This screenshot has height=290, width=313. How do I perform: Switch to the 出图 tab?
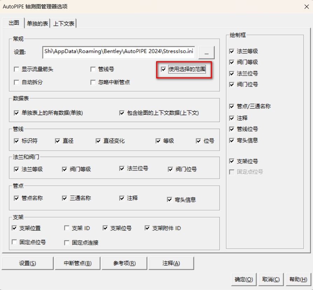point(14,23)
